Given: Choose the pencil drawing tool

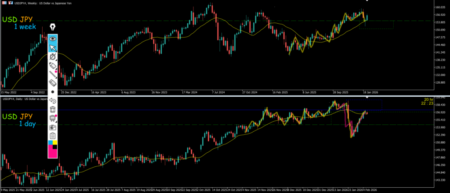Looking at the screenshot, I should click(x=53, y=74).
